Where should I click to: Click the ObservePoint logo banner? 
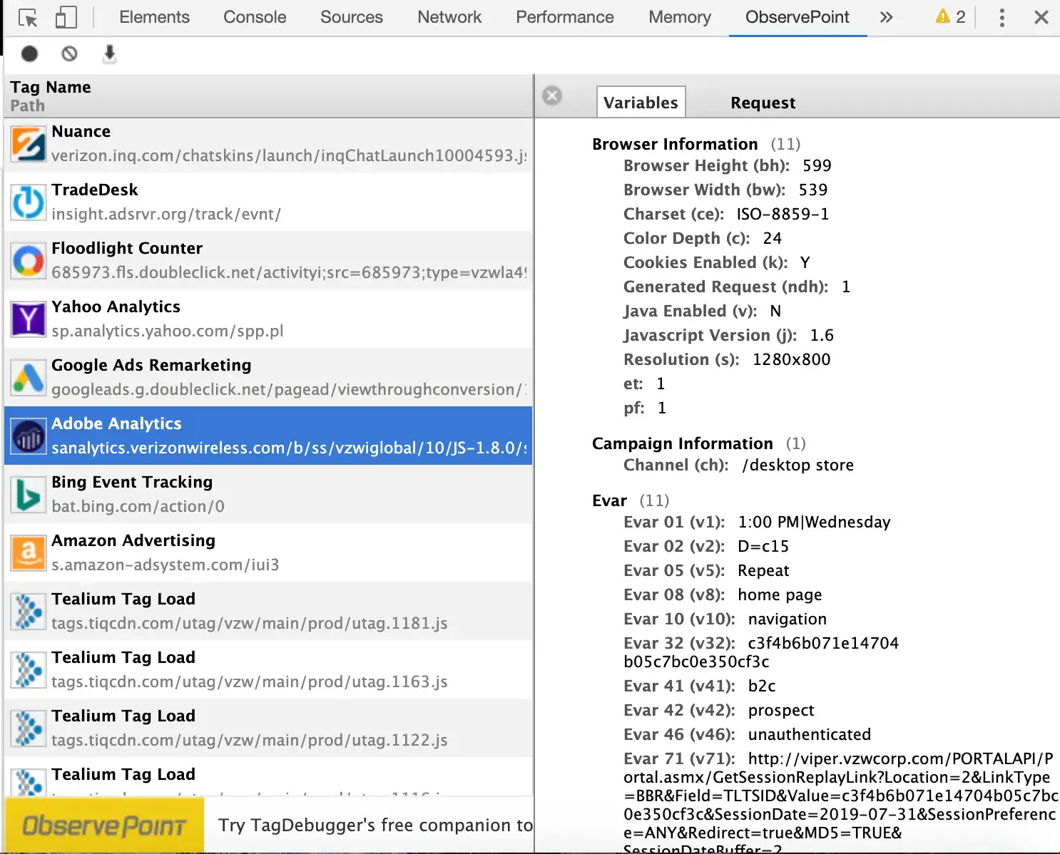click(104, 825)
